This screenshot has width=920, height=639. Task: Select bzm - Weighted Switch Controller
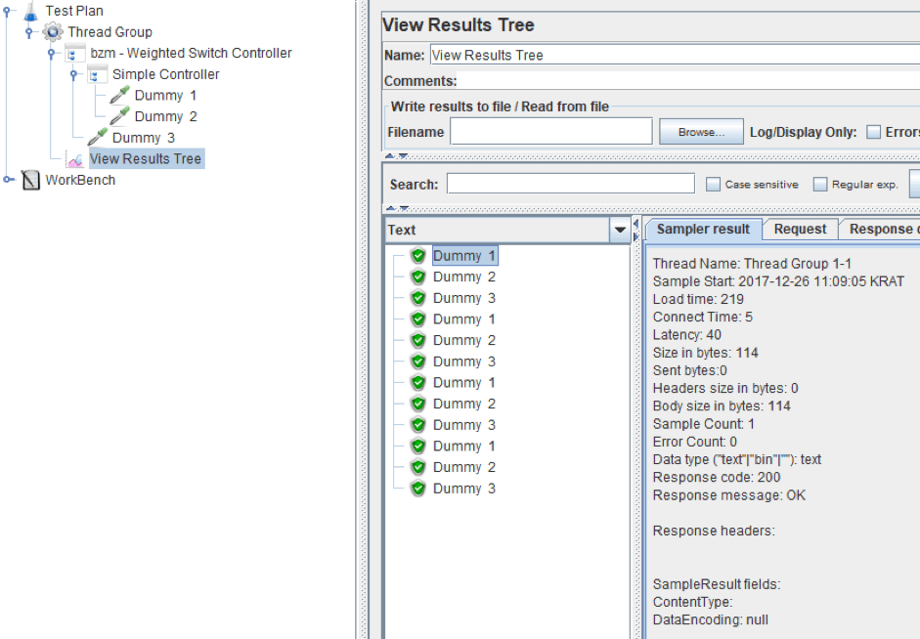[x=191, y=54]
